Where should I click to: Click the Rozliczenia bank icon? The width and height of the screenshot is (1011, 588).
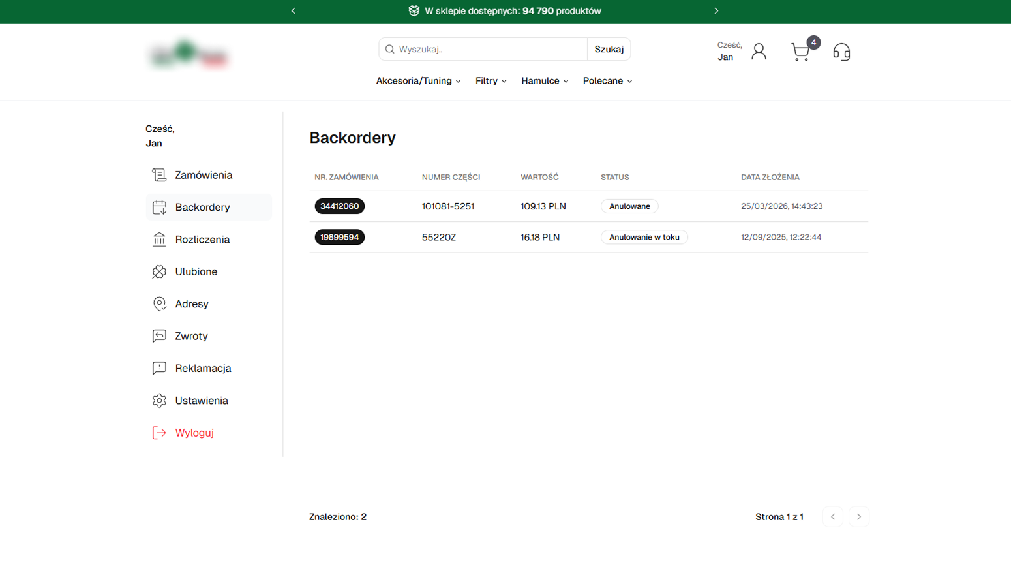tap(159, 240)
